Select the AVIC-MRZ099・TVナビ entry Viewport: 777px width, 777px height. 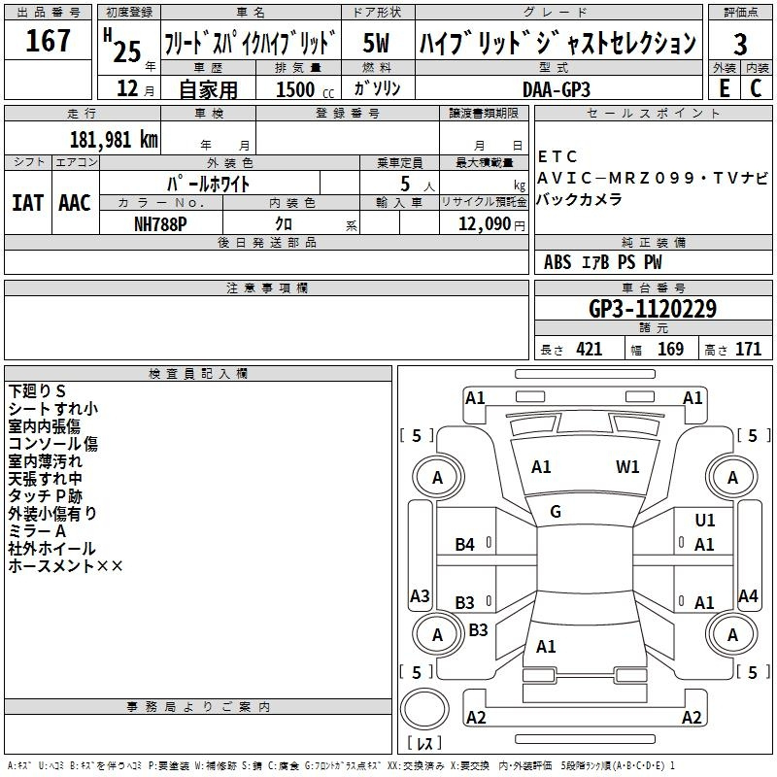pyautogui.click(x=653, y=178)
